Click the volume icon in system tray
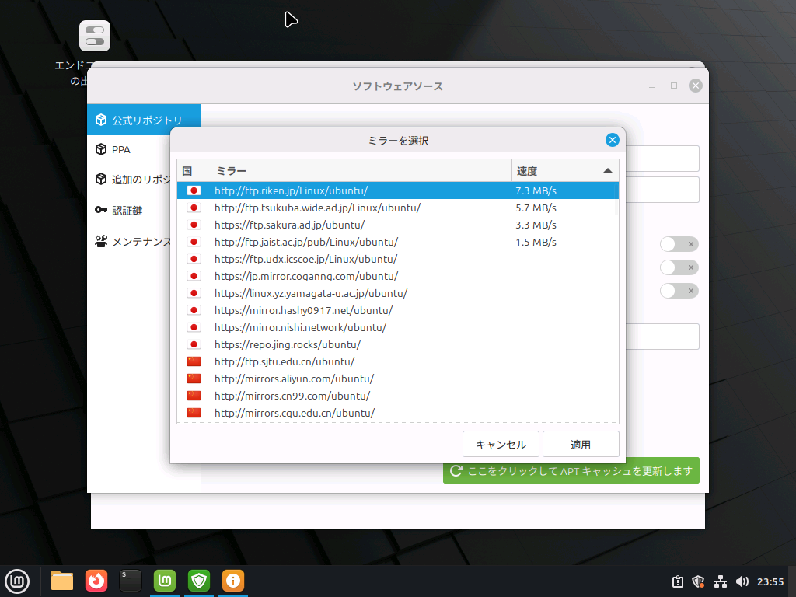This screenshot has width=796, height=597. (742, 581)
